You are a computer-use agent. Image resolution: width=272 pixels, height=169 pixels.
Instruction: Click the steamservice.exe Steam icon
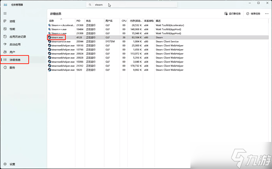click(49, 41)
